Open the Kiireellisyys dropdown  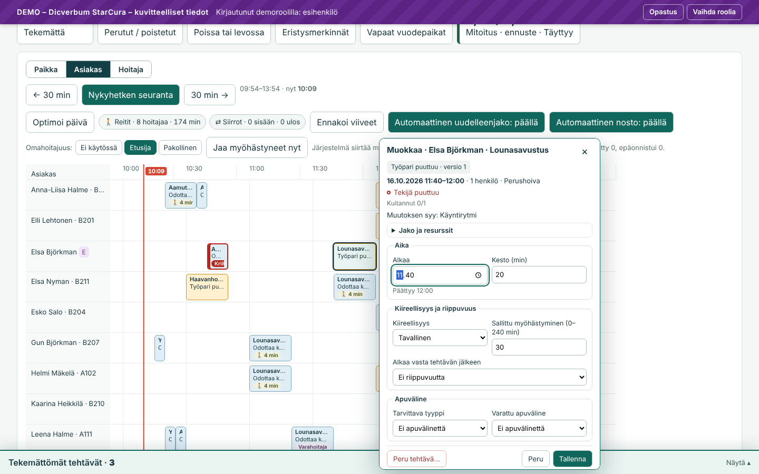click(x=440, y=338)
